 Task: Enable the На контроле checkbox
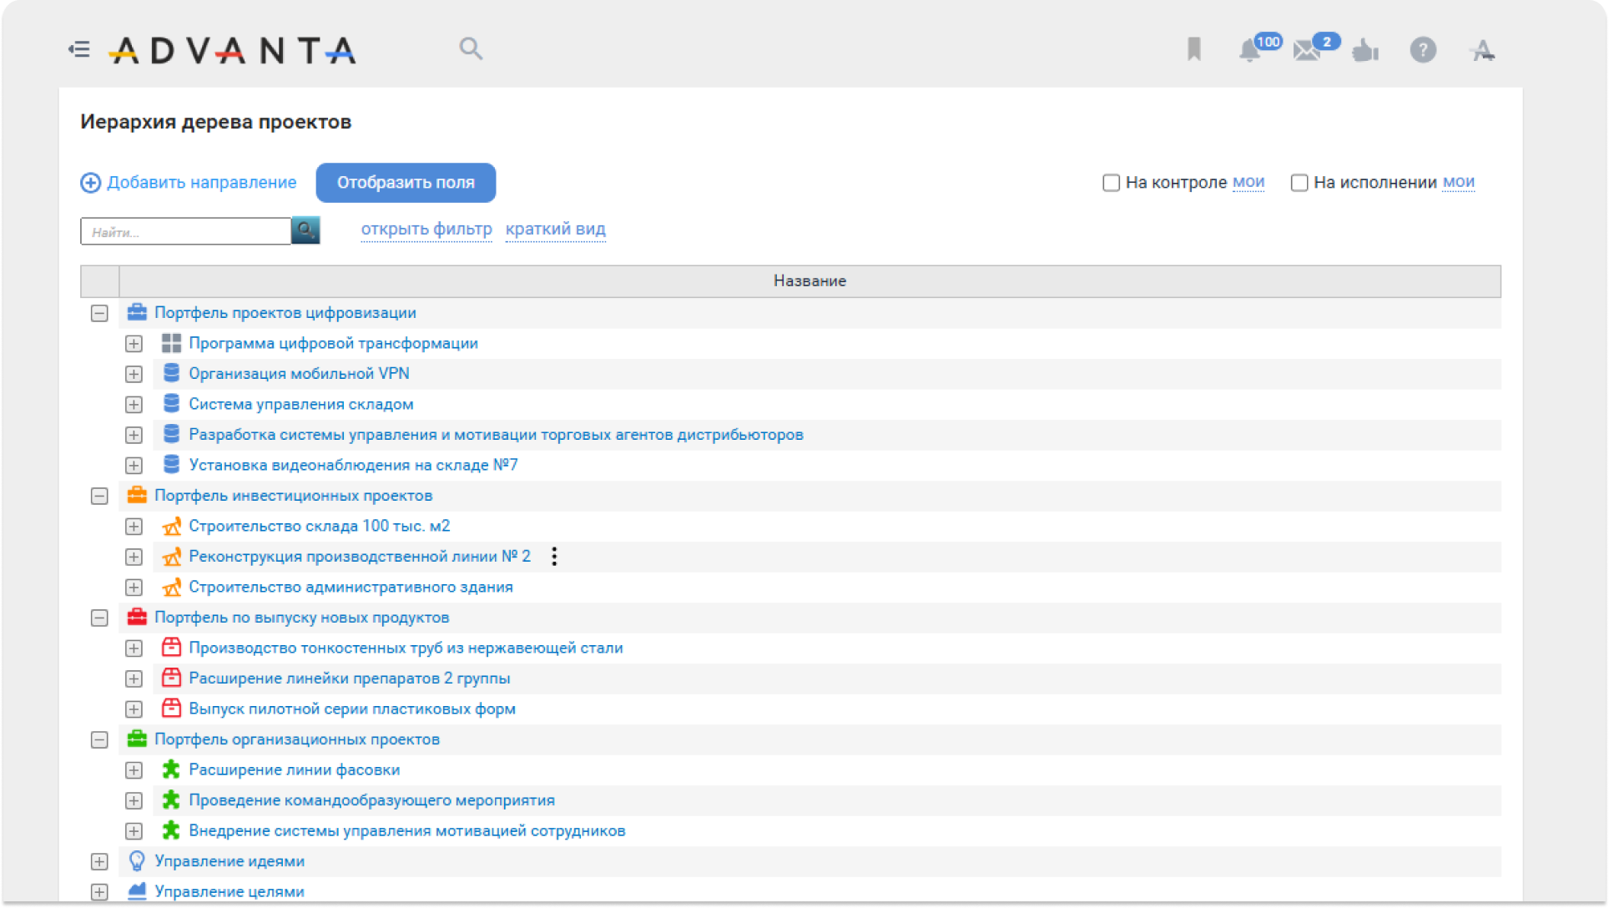1111,183
